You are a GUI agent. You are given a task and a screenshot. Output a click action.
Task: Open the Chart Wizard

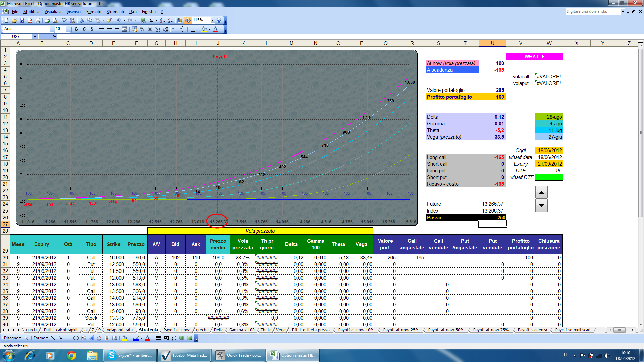click(180, 20)
